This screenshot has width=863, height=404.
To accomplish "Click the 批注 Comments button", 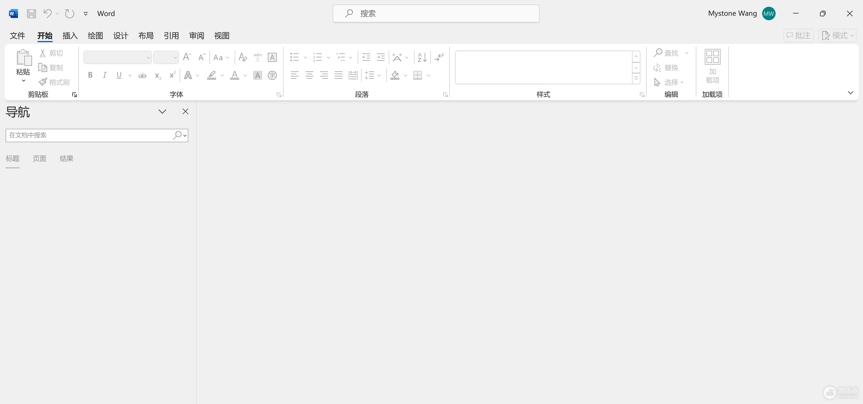I will (798, 35).
